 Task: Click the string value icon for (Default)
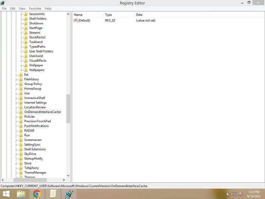pos(76,20)
